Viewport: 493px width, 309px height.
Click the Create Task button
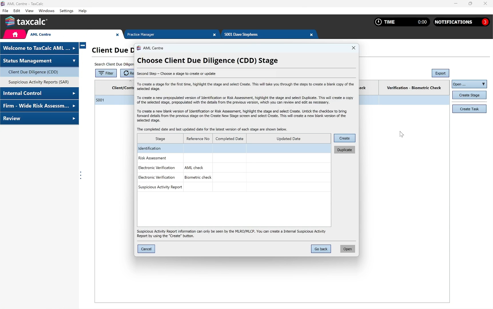[469, 109]
